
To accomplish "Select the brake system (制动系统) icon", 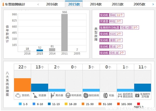I will coord(86,95).
